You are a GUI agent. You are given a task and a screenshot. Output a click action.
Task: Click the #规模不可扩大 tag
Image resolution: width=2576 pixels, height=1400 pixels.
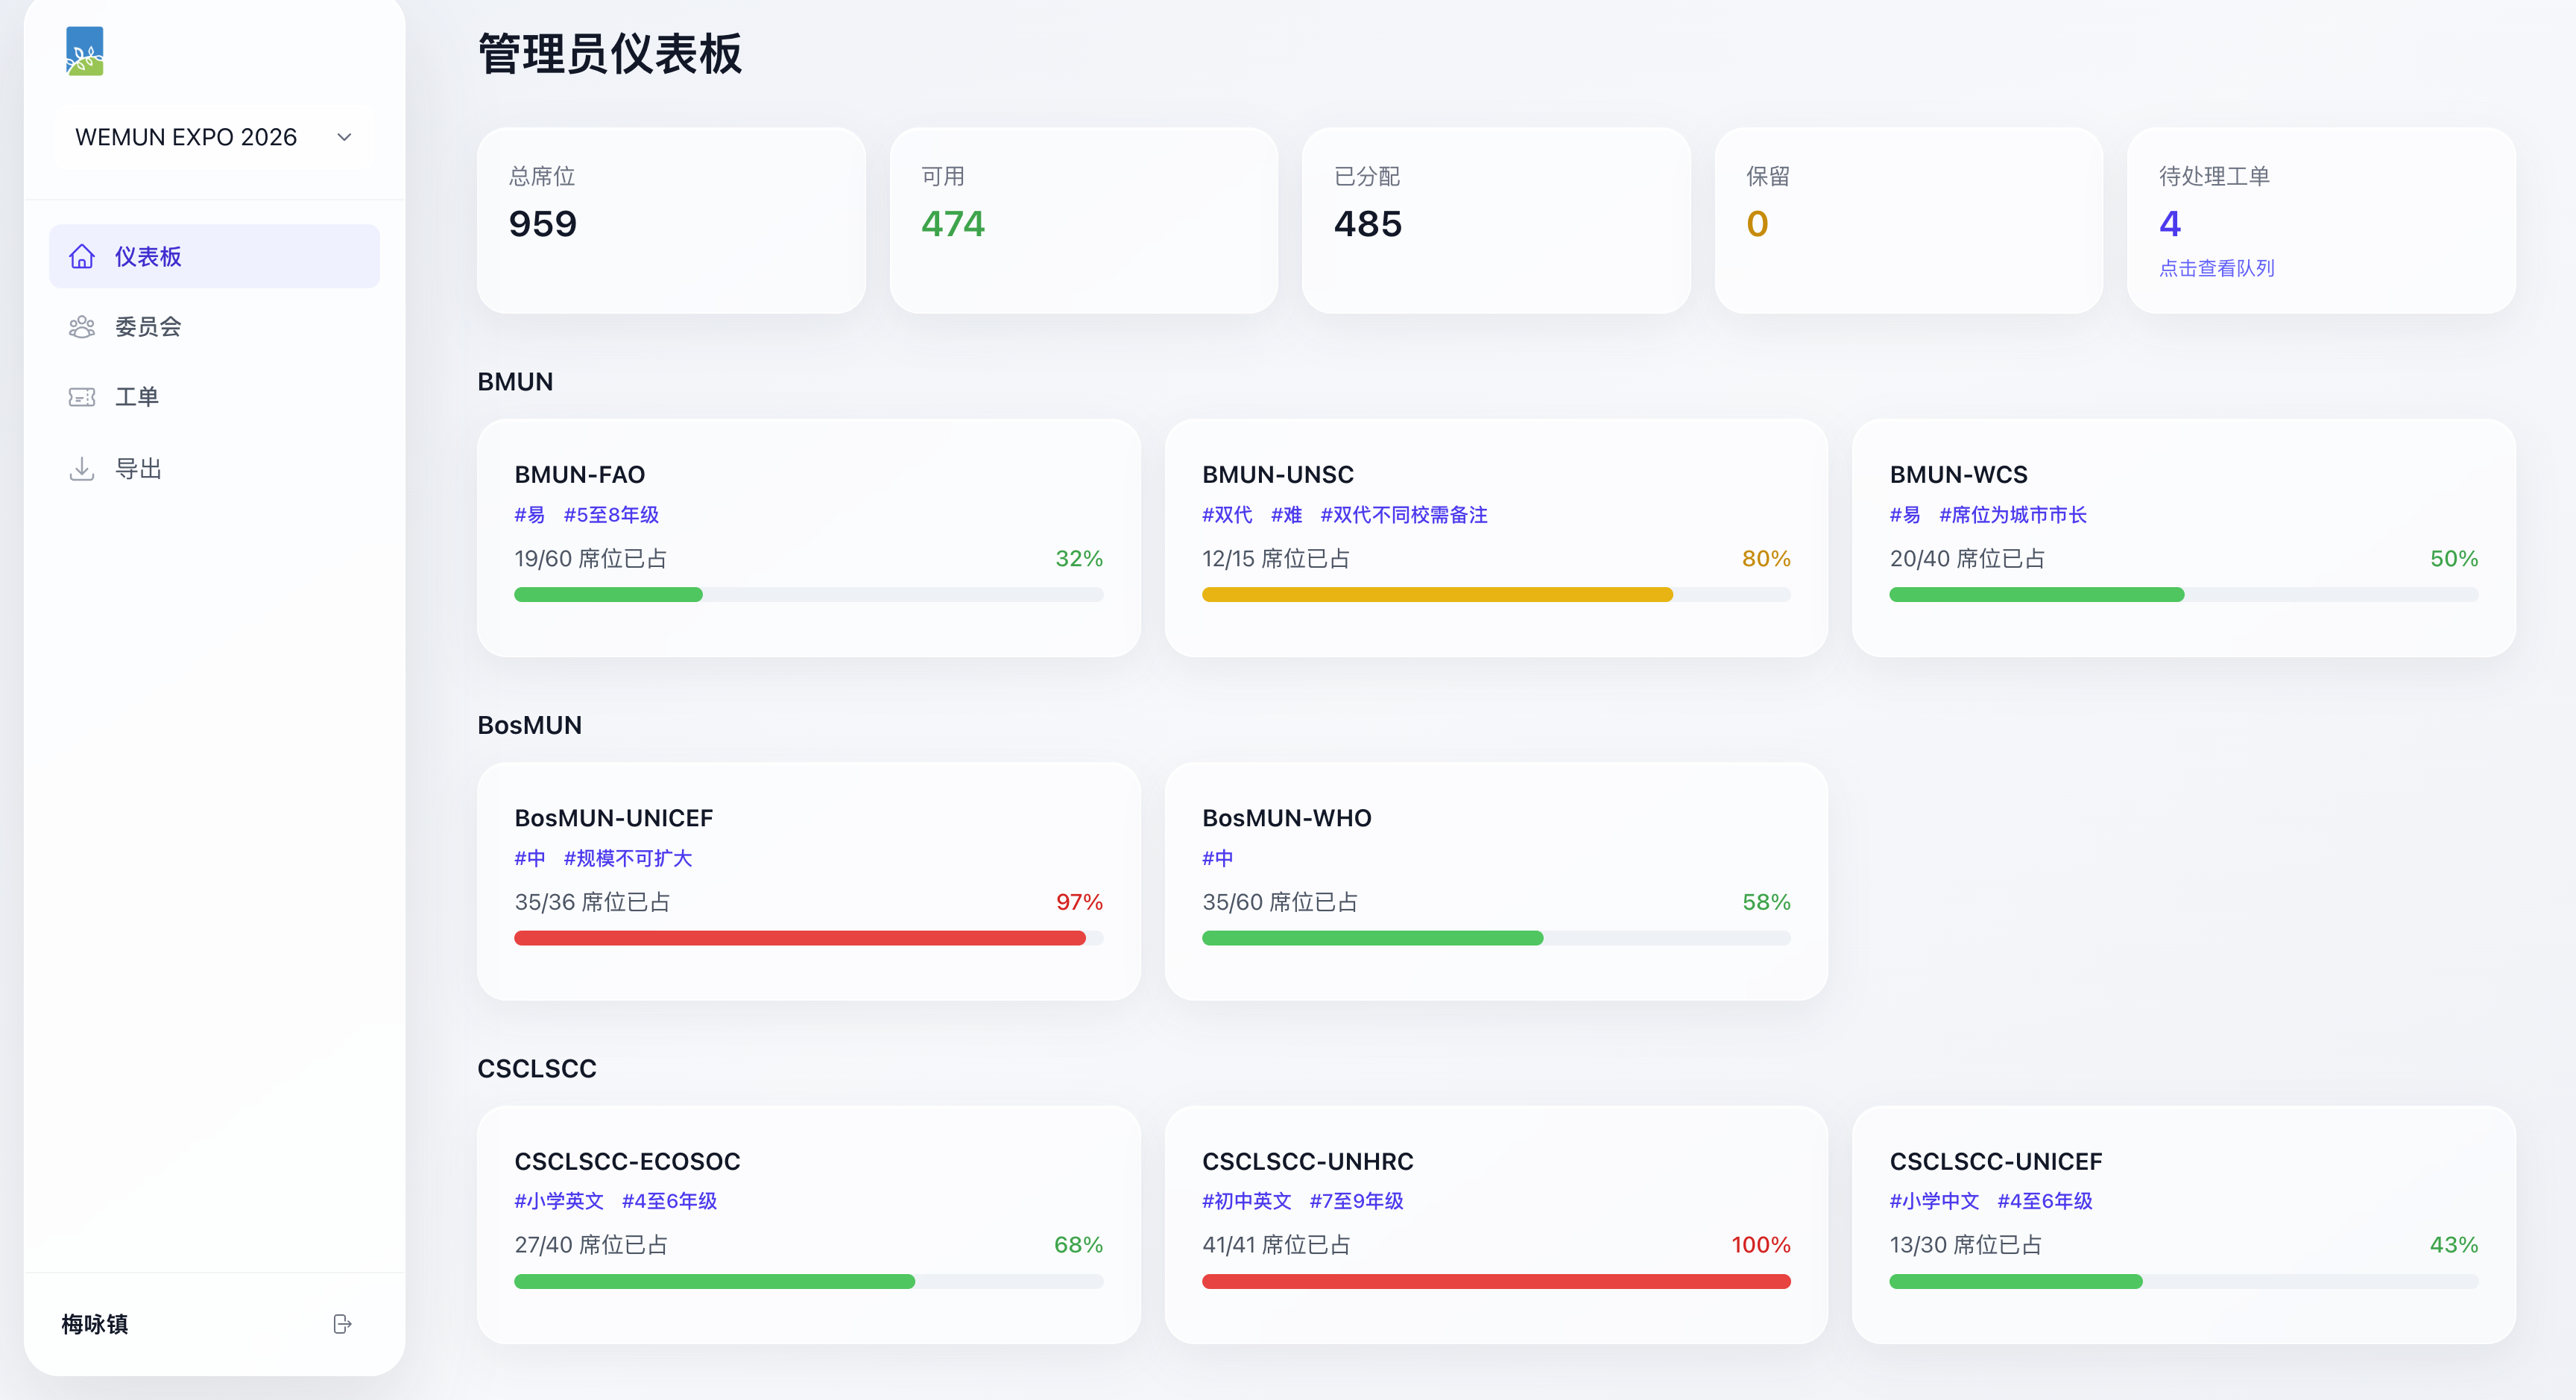pos(628,858)
